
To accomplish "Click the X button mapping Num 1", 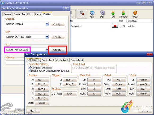I will 42,89.
